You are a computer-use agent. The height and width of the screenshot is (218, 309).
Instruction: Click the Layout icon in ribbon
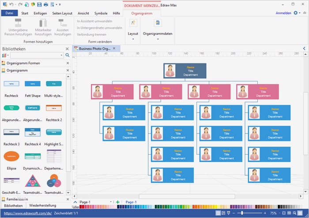(133, 23)
